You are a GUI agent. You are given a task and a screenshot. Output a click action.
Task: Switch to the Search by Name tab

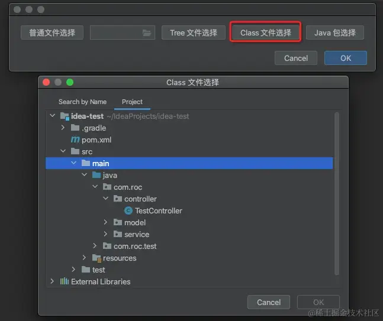click(x=82, y=102)
